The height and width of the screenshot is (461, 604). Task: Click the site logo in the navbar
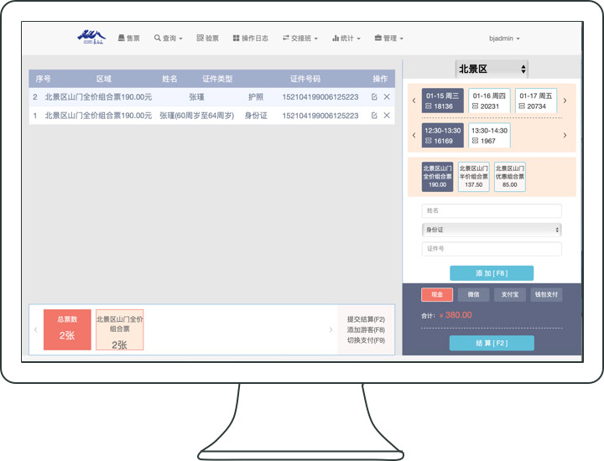click(x=91, y=38)
